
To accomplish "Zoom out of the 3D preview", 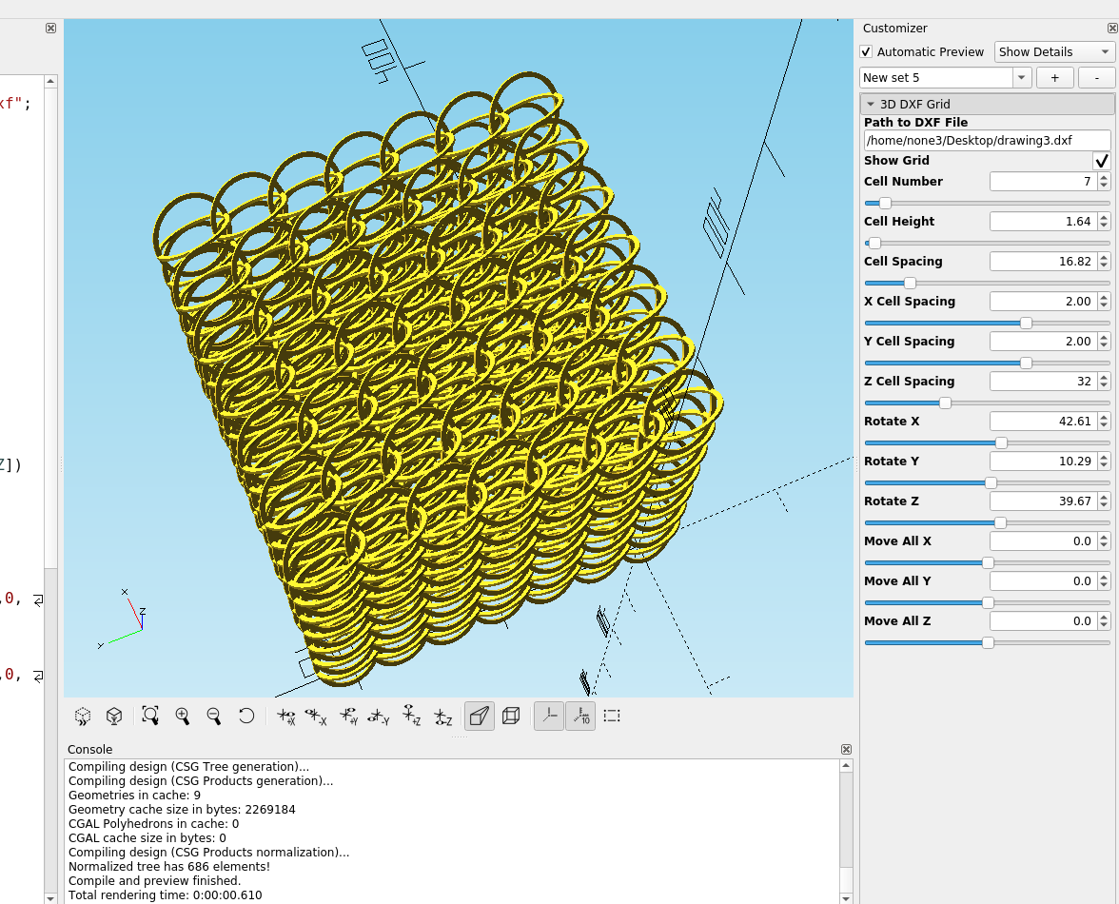I will pos(214,716).
